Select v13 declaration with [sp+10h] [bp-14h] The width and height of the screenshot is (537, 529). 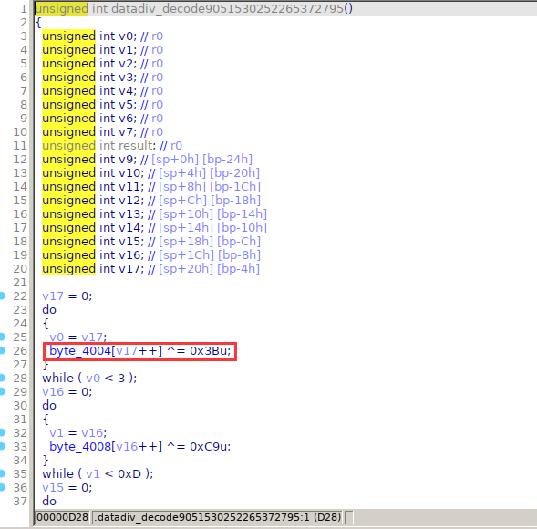[x=154, y=214]
